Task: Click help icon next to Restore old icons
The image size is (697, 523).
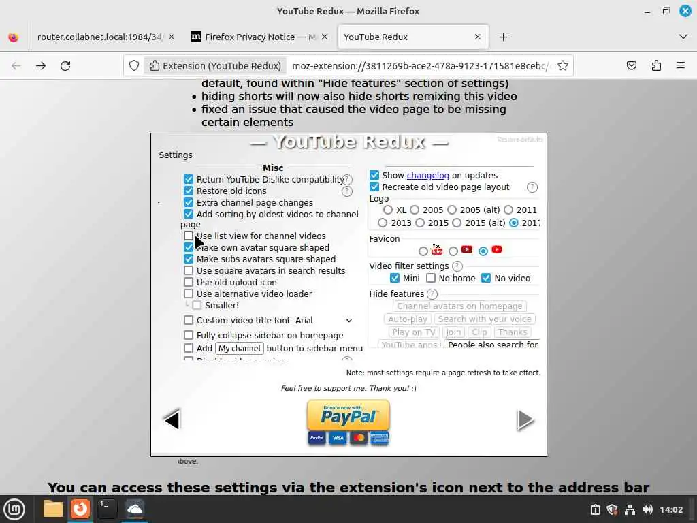Action: tap(347, 191)
